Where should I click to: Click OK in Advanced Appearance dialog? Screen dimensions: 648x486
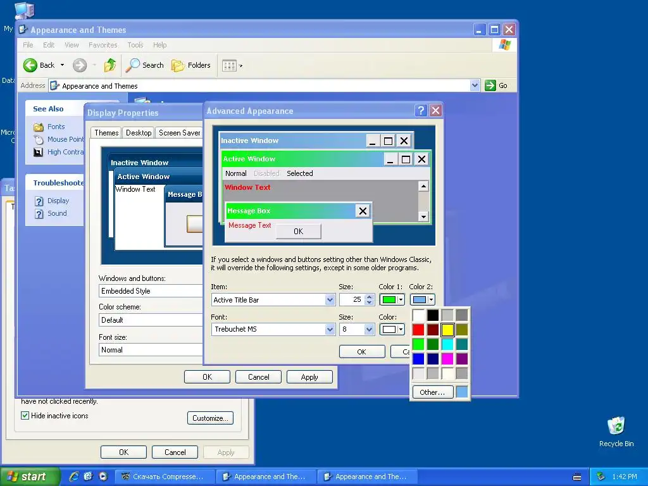[361, 352]
